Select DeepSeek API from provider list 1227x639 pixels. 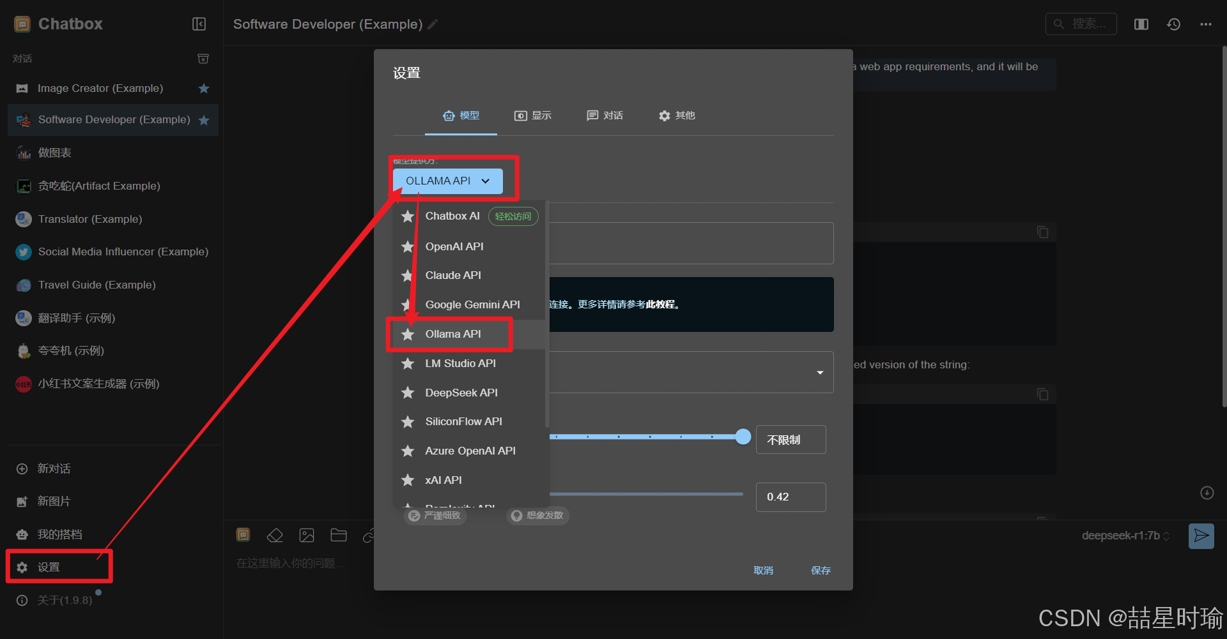pyautogui.click(x=470, y=393)
